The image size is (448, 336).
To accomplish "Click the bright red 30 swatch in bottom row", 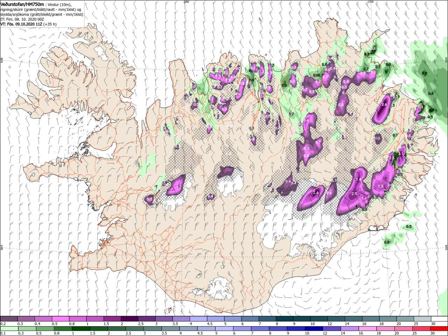I will tap(439, 329).
